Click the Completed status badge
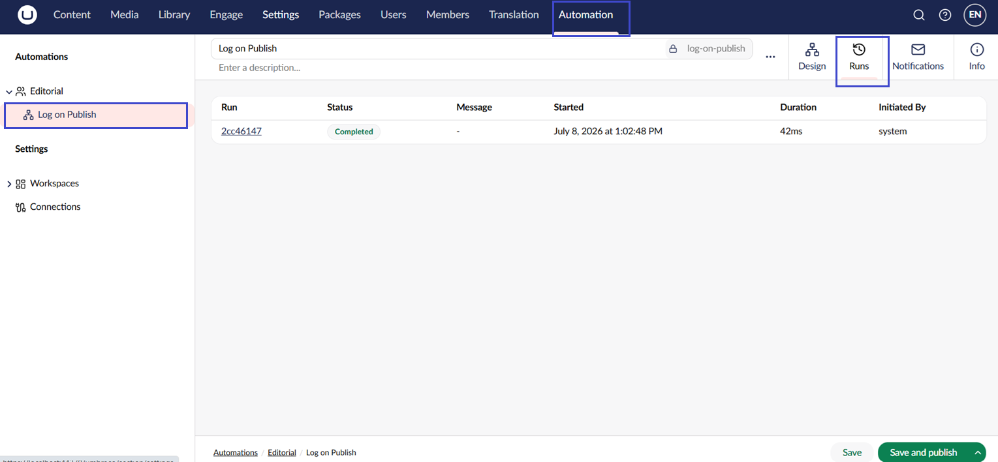This screenshot has height=462, width=998. (354, 132)
